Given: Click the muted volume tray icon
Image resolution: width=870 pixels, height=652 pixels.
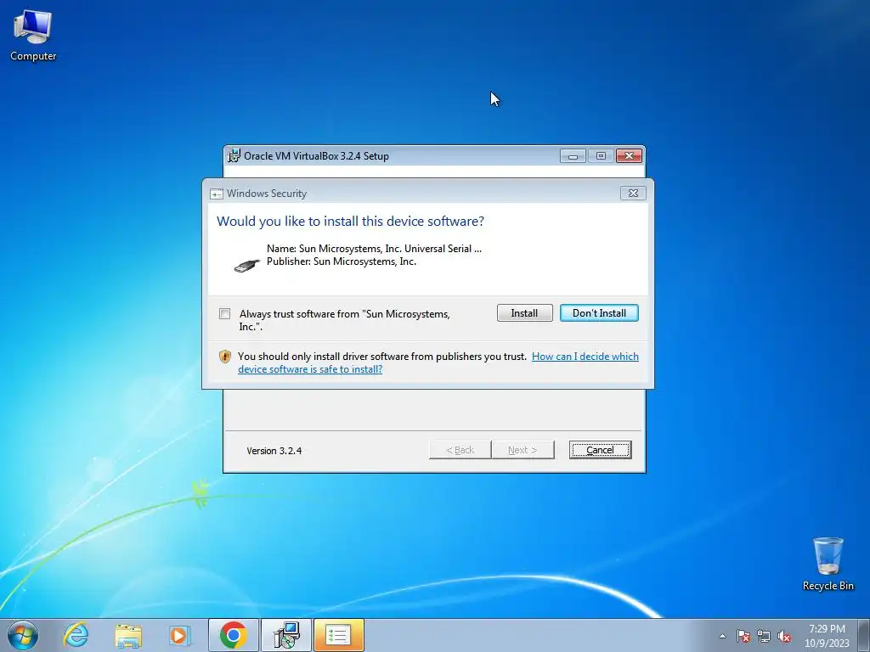Looking at the screenshot, I should (784, 636).
